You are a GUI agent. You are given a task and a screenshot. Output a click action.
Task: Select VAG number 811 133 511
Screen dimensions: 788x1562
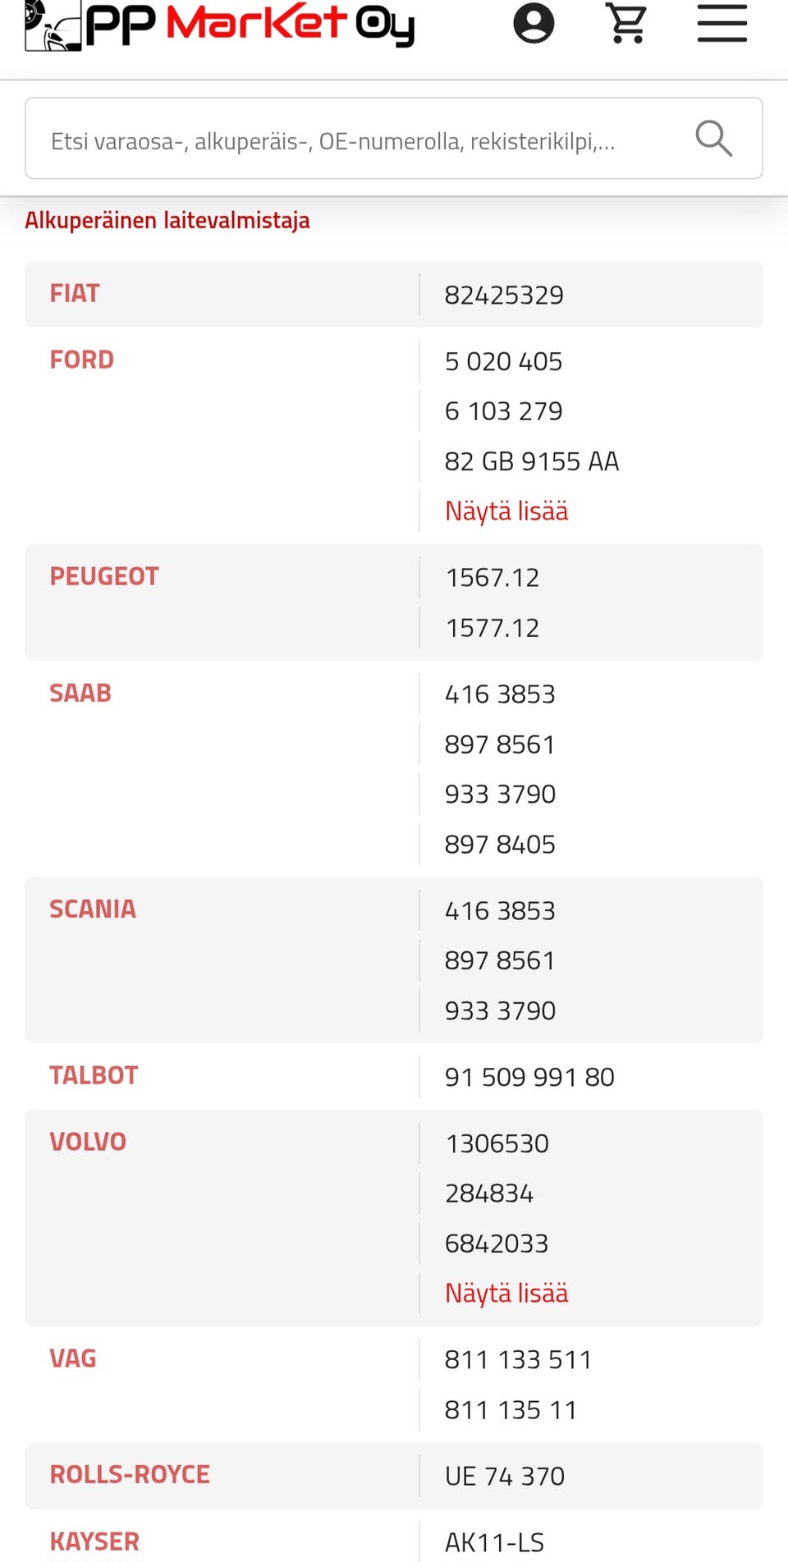coord(518,1360)
